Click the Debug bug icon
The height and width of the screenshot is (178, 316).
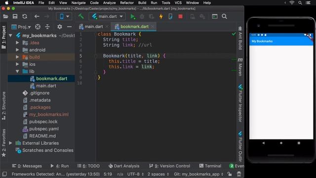click(x=142, y=16)
